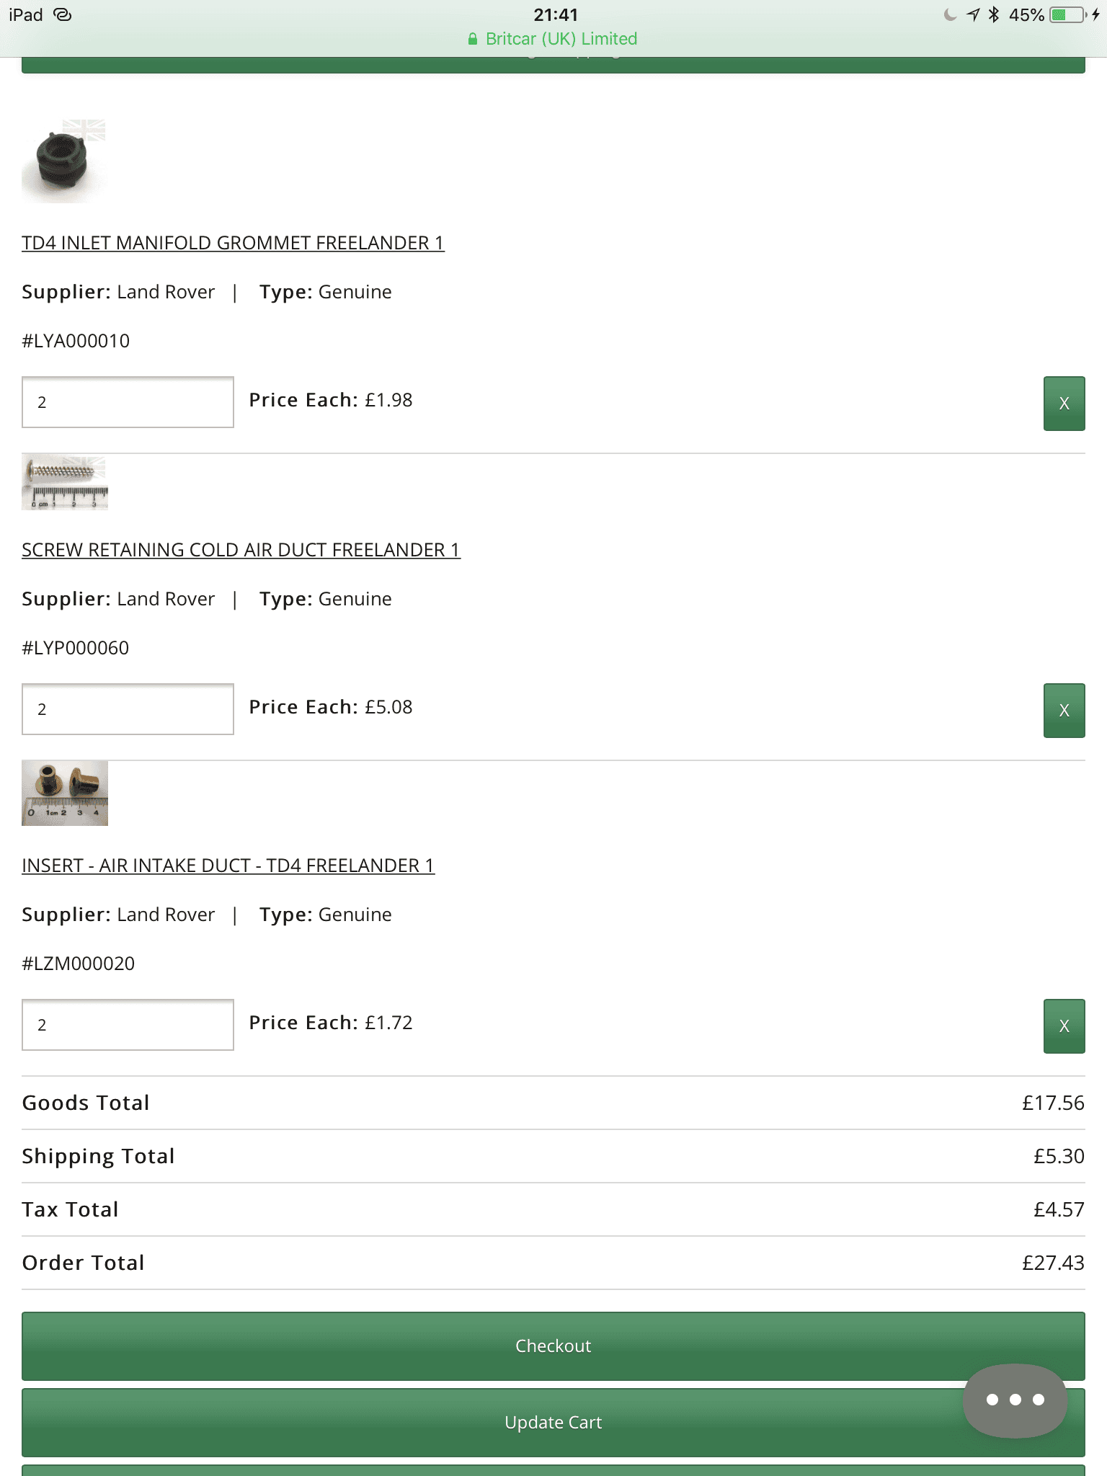Open the brass insert product thumbnail image
Image resolution: width=1107 pixels, height=1476 pixels.
pyautogui.click(x=65, y=793)
